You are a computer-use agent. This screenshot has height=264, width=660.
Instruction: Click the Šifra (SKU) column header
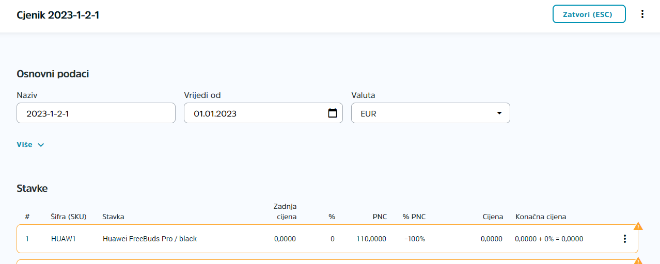68,217
